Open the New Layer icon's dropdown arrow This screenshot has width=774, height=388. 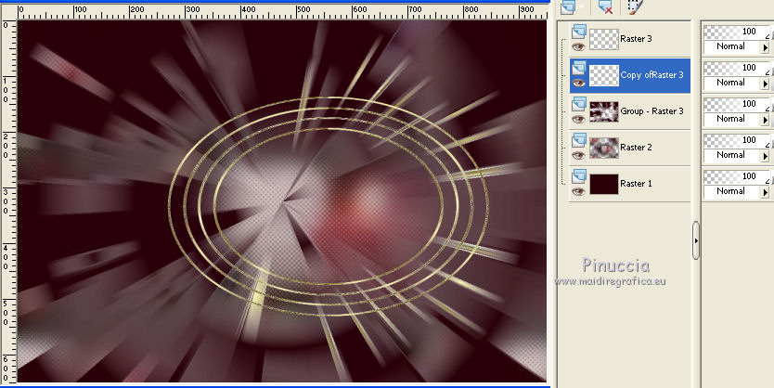click(x=582, y=6)
